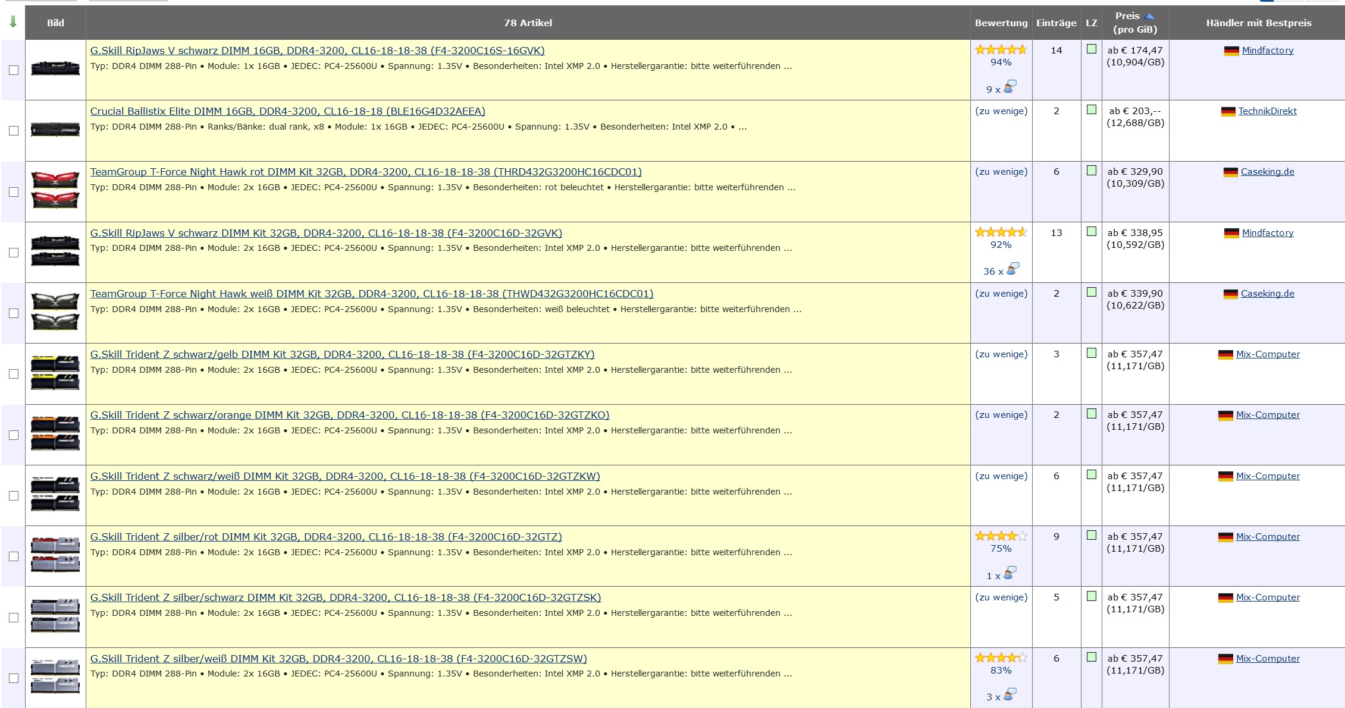Click Händler mit Bestpreis column header

[1258, 23]
